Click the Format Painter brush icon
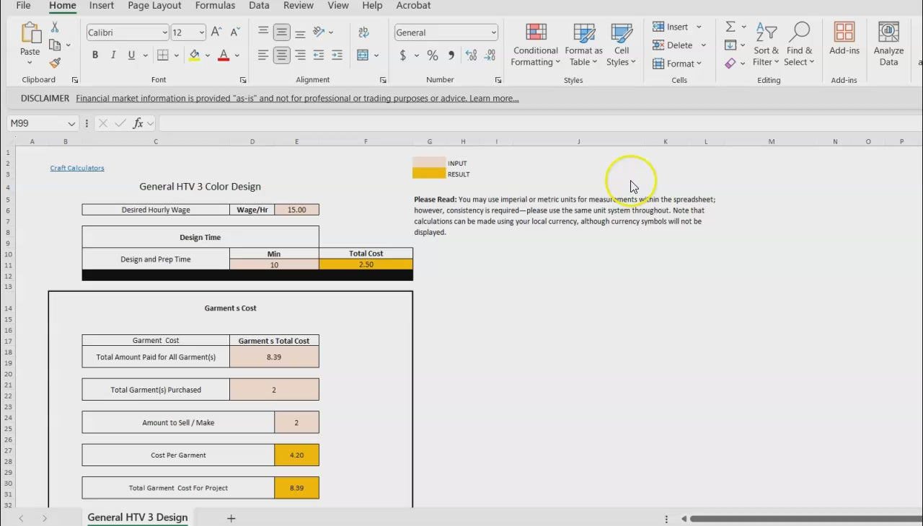Image resolution: width=923 pixels, height=526 pixels. pyautogui.click(x=55, y=63)
